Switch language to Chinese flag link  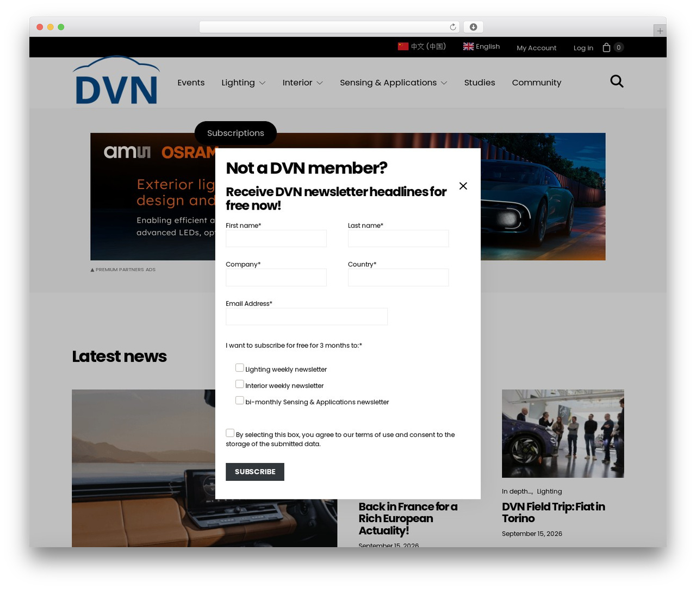[422, 47]
